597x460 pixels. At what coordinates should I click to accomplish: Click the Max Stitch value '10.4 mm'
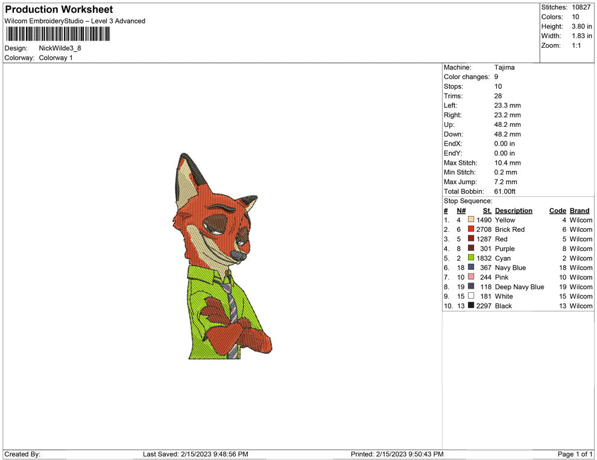coord(508,163)
